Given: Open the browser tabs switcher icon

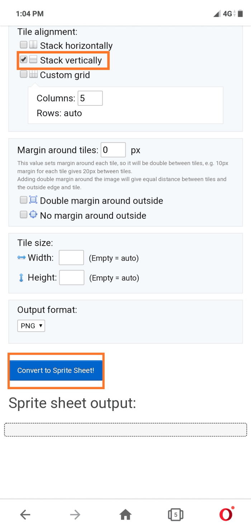Looking at the screenshot, I should click(x=176, y=515).
